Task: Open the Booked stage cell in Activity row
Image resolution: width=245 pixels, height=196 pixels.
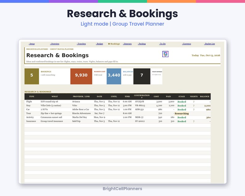Action: coord(182,117)
